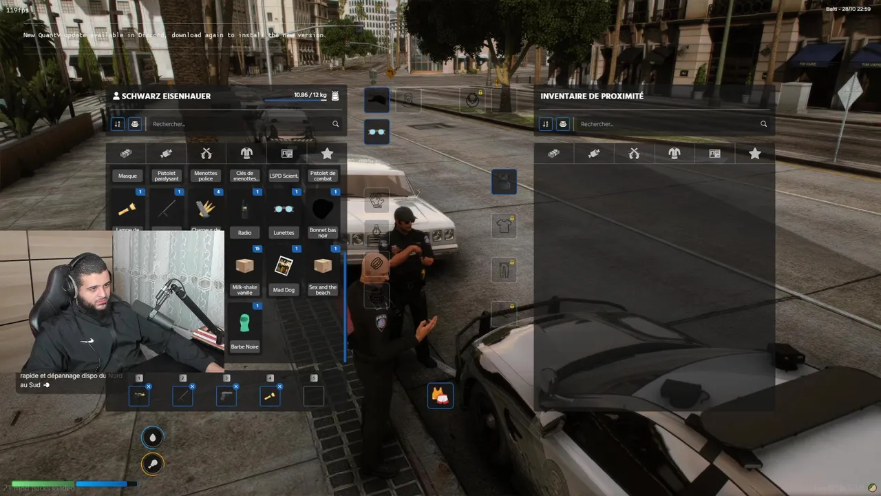
Task: Open the jacket tab in Inventaire de proximité
Action: 674,154
